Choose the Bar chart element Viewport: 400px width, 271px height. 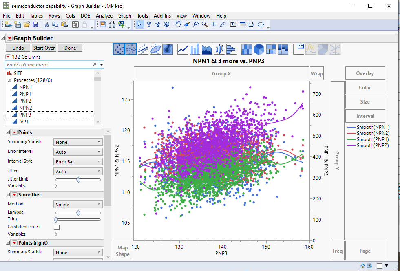coord(194,49)
